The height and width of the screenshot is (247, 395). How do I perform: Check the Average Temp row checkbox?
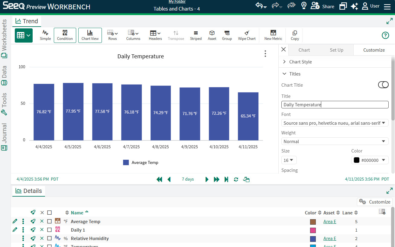[x=49, y=221]
